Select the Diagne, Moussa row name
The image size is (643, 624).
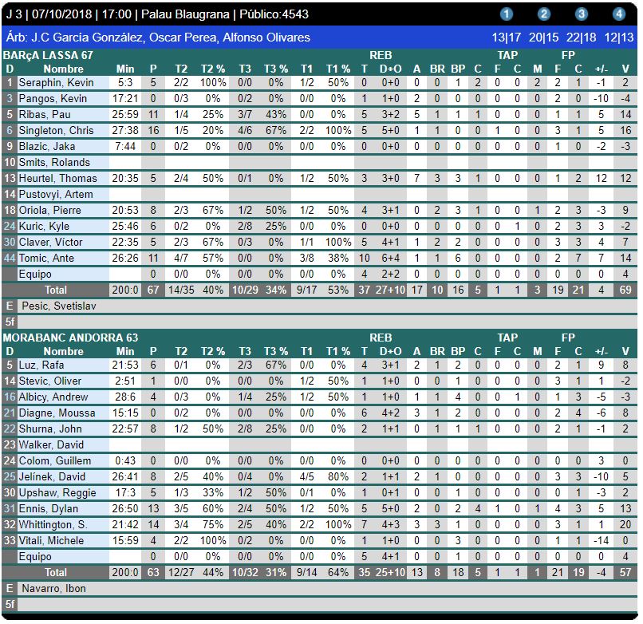[x=57, y=413]
